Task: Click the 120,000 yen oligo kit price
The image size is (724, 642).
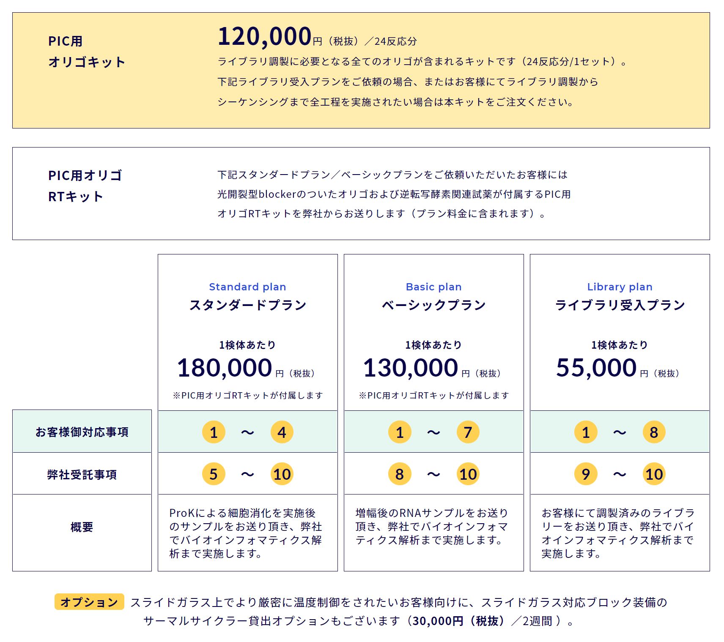Action: [265, 37]
